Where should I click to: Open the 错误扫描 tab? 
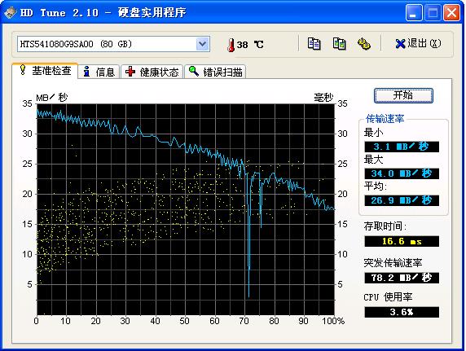215,72
